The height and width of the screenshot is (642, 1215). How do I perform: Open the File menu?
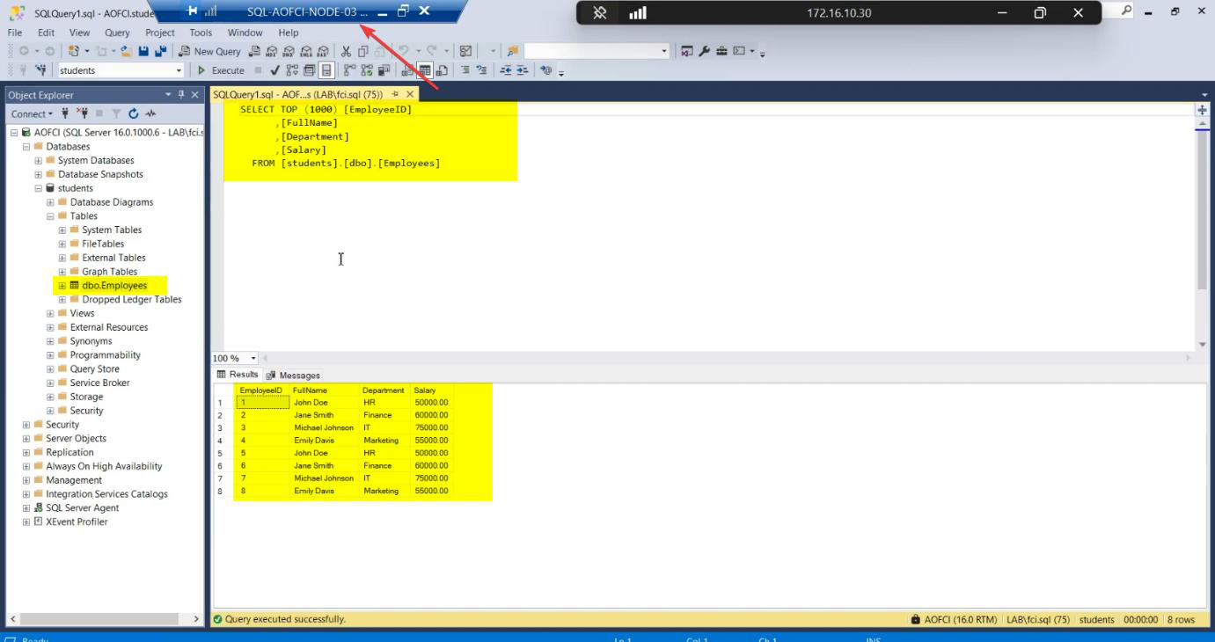(x=15, y=33)
